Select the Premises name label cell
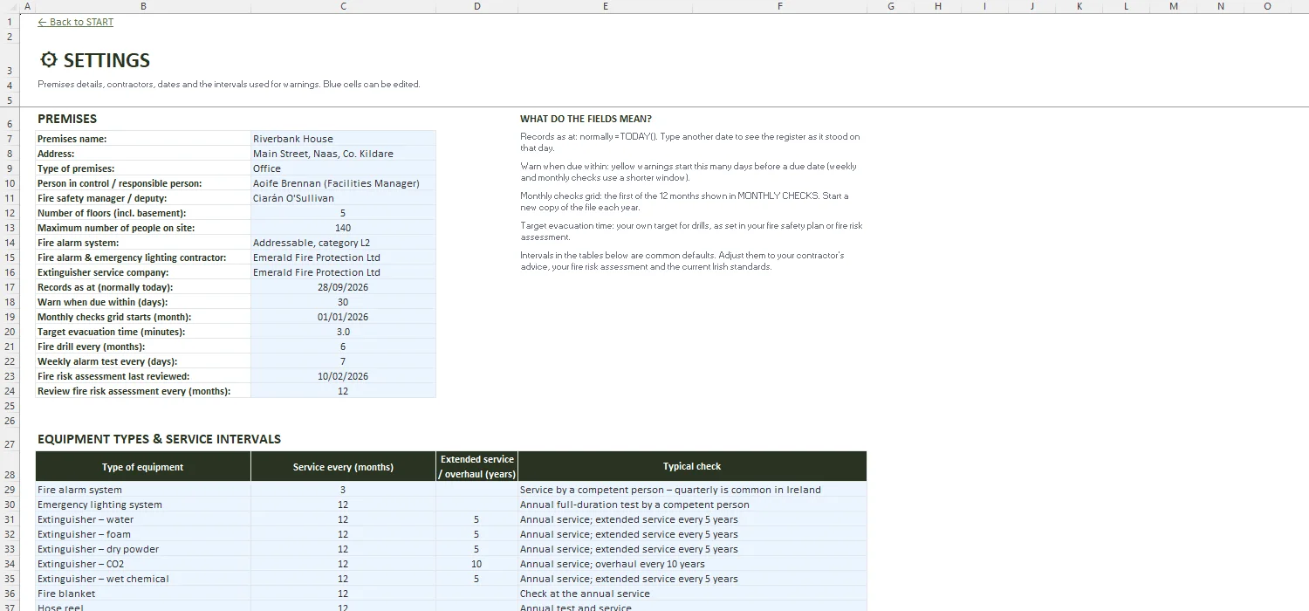 143,139
